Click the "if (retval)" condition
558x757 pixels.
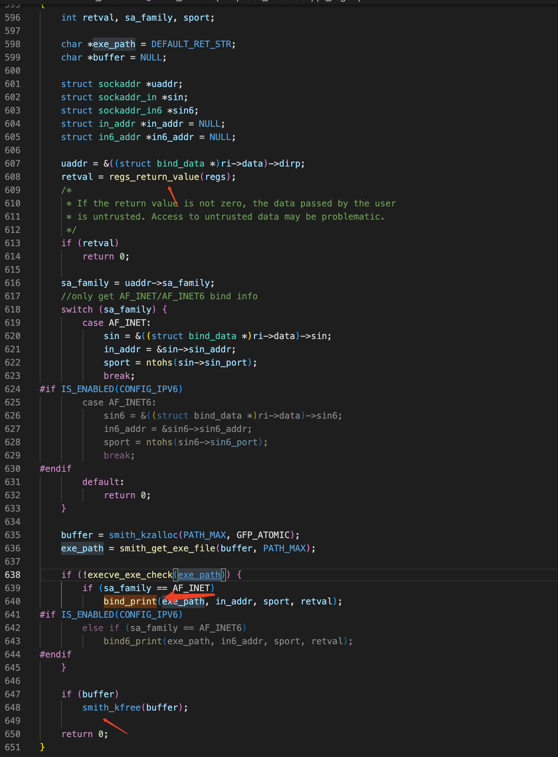[x=90, y=243]
